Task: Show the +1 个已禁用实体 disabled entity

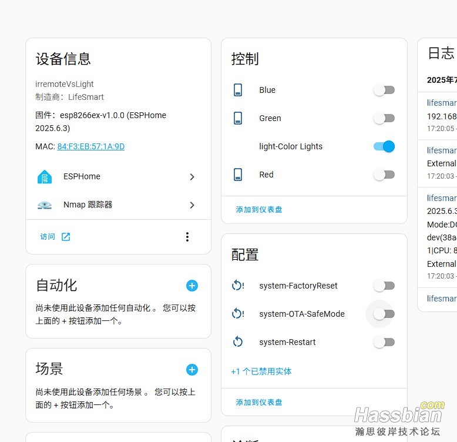Action: [x=261, y=371]
